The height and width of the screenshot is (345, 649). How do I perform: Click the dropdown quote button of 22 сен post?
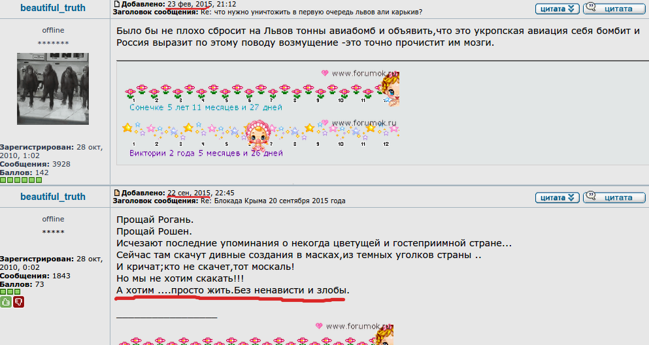tap(557, 198)
